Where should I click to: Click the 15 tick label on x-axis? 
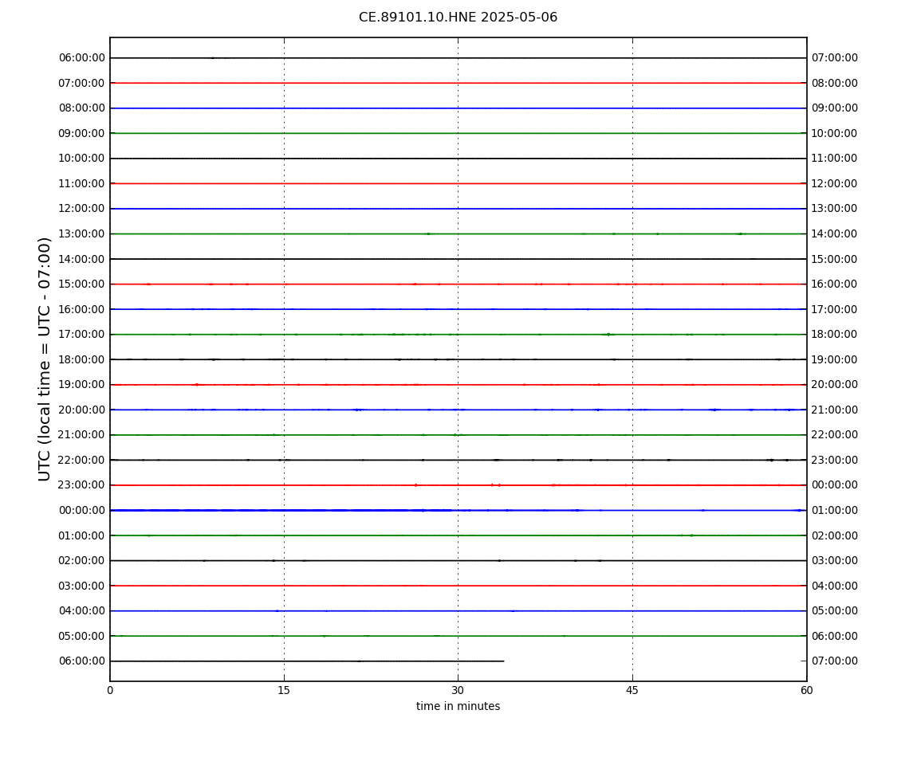click(284, 690)
